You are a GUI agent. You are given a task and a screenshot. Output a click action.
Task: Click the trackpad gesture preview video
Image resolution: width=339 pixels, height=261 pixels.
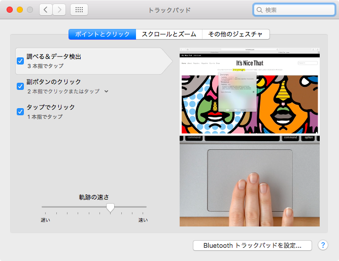(250, 137)
